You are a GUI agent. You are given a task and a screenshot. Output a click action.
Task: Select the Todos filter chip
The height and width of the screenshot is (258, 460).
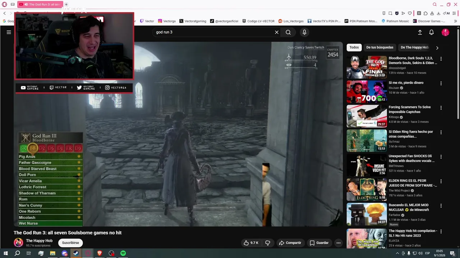tap(354, 47)
